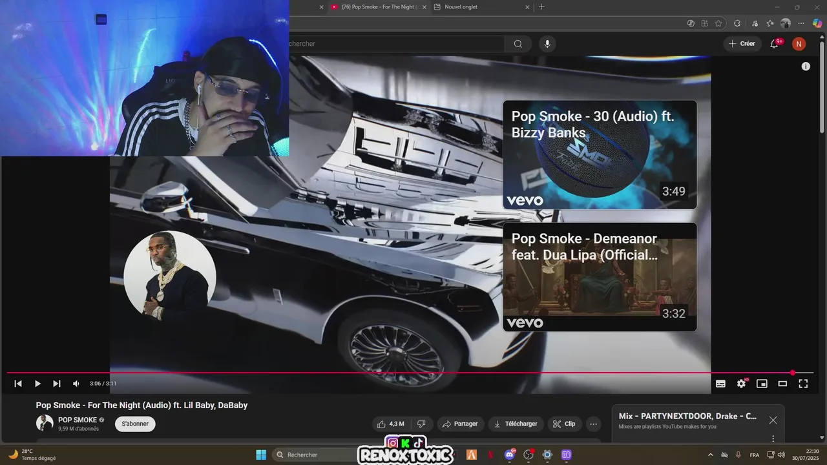Create a Clip of this video
The width and height of the screenshot is (827, 465).
pyautogui.click(x=564, y=424)
